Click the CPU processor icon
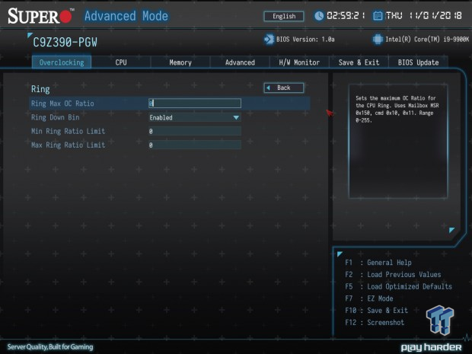 (378, 40)
